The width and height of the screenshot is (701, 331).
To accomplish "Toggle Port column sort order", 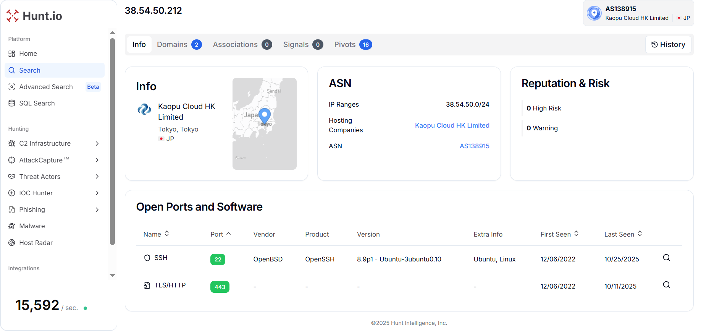I will 221,234.
